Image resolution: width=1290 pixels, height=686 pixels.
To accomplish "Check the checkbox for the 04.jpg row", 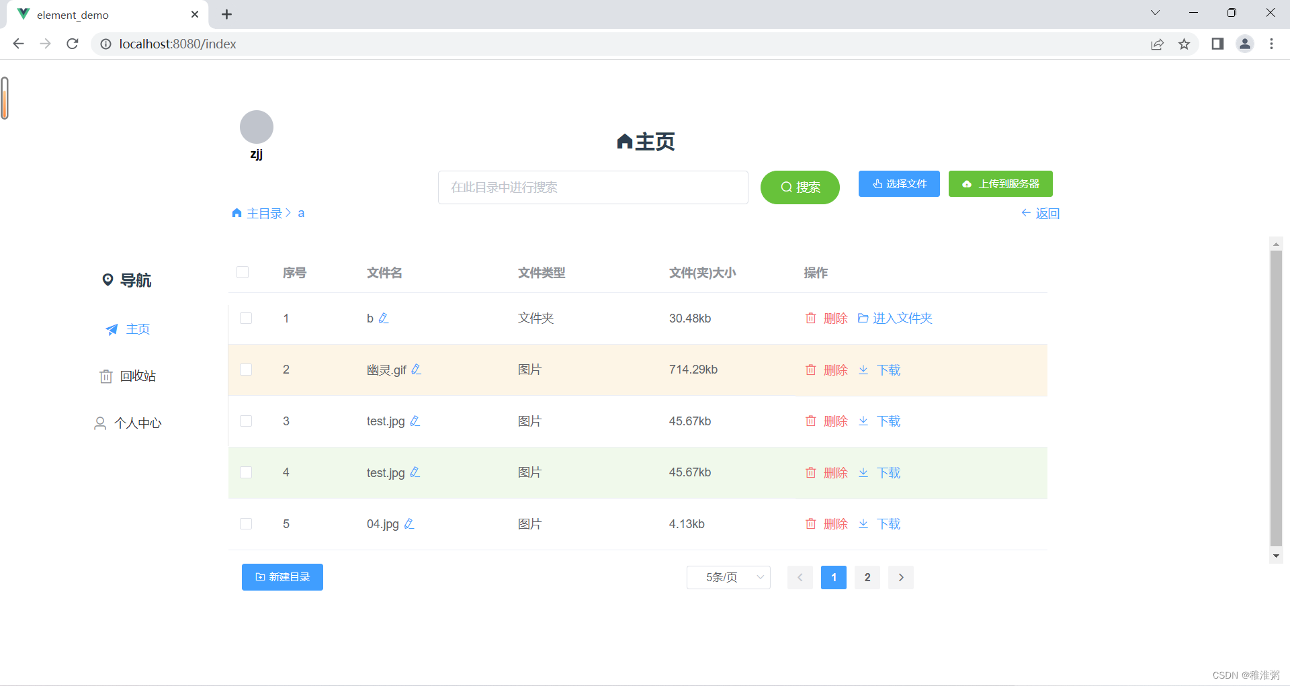I will [246, 523].
